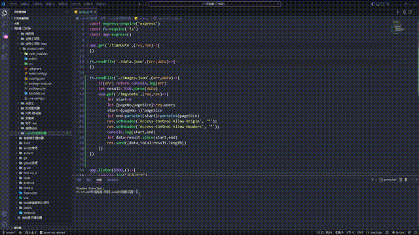Open the Manage gear in activity bar
Image resolution: width=419 pixels, height=235 pixels.
pyautogui.click(x=5, y=225)
